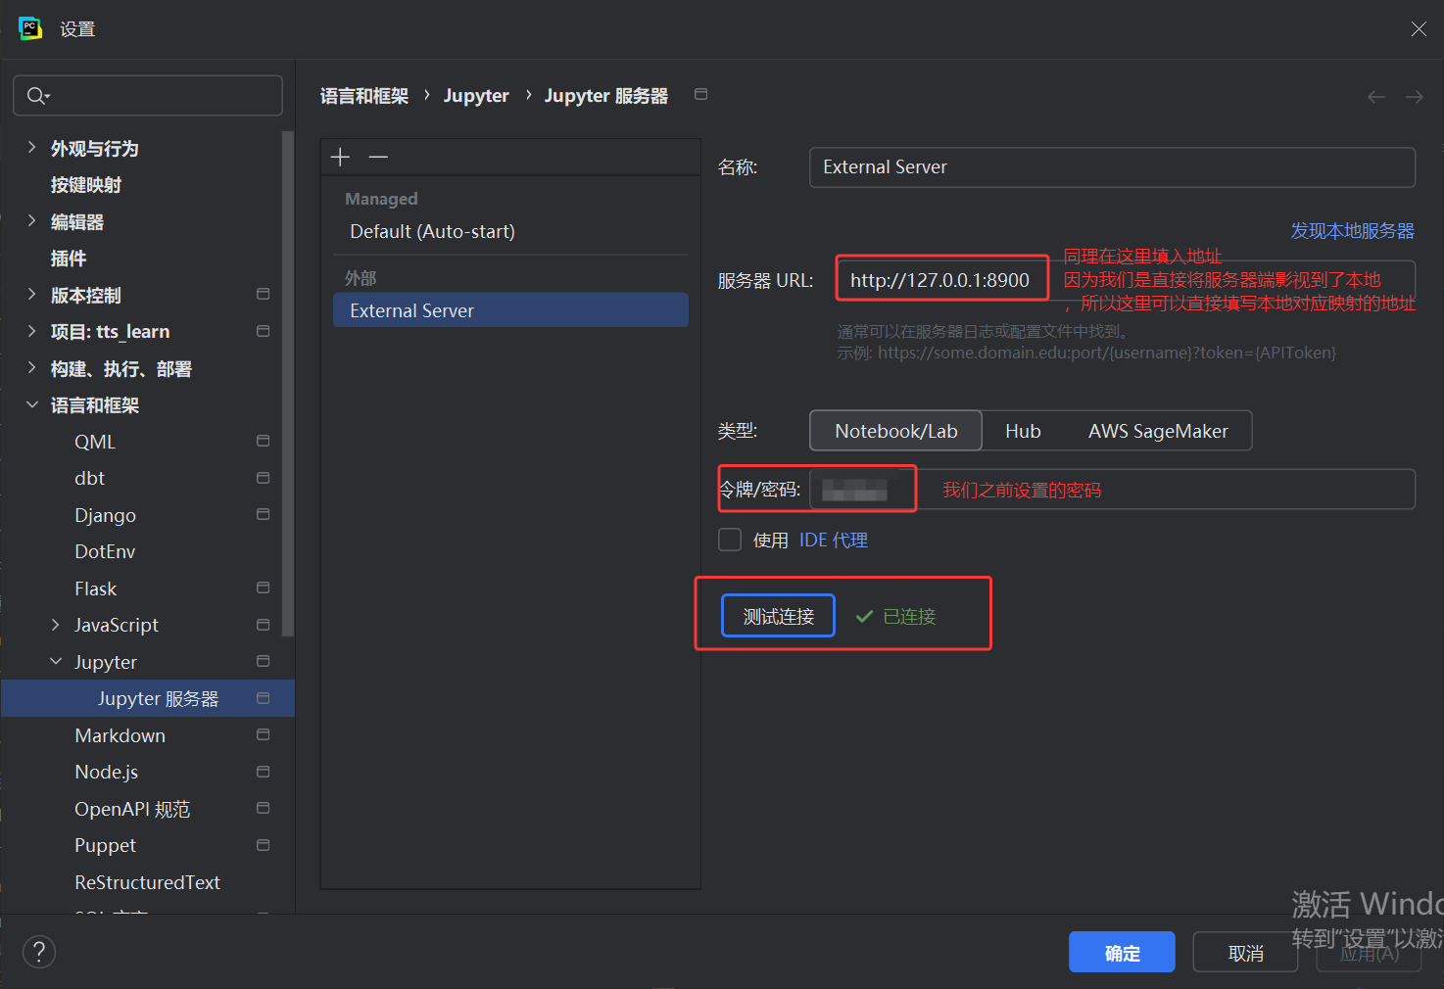Close the settings dialog
Image resolution: width=1444 pixels, height=989 pixels.
pos(1419,29)
